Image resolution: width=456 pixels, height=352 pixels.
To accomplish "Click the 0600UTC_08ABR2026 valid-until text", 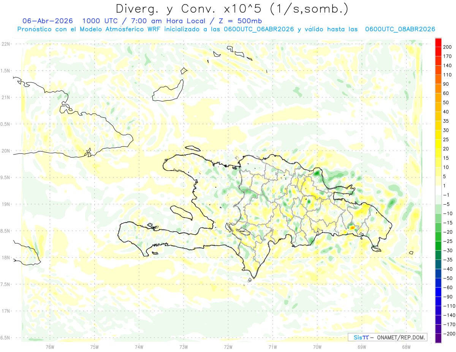I will click(400, 29).
